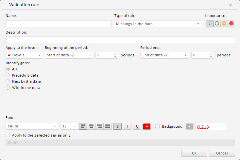The height and width of the screenshot is (160, 240).
Task: Check Apply to the selected series only
Action: (x=8, y=135)
